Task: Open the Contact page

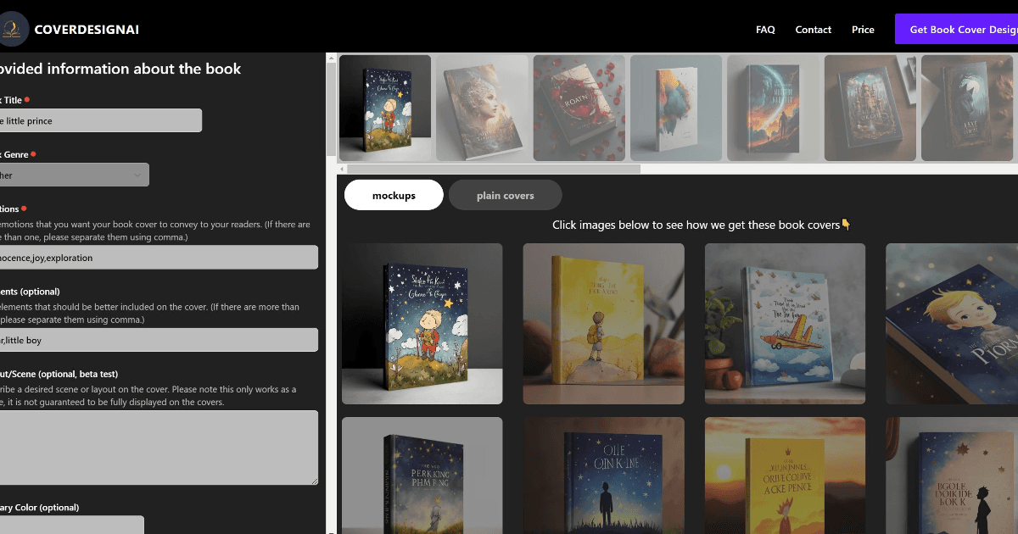Action: [x=813, y=29]
